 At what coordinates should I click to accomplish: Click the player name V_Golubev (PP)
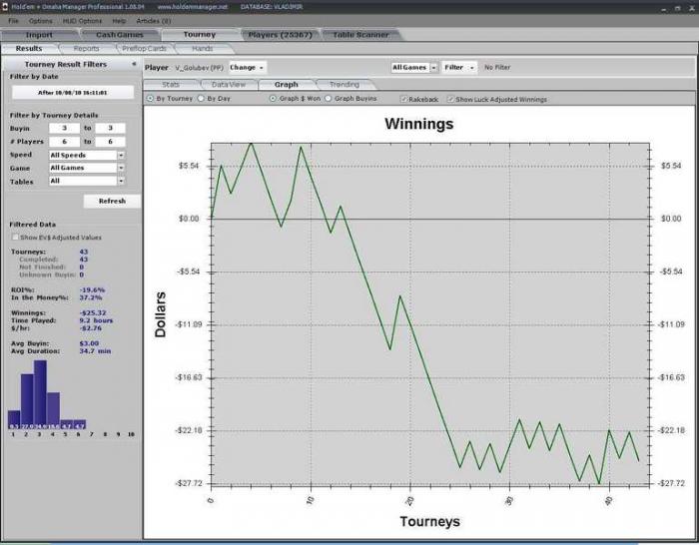coord(199,68)
